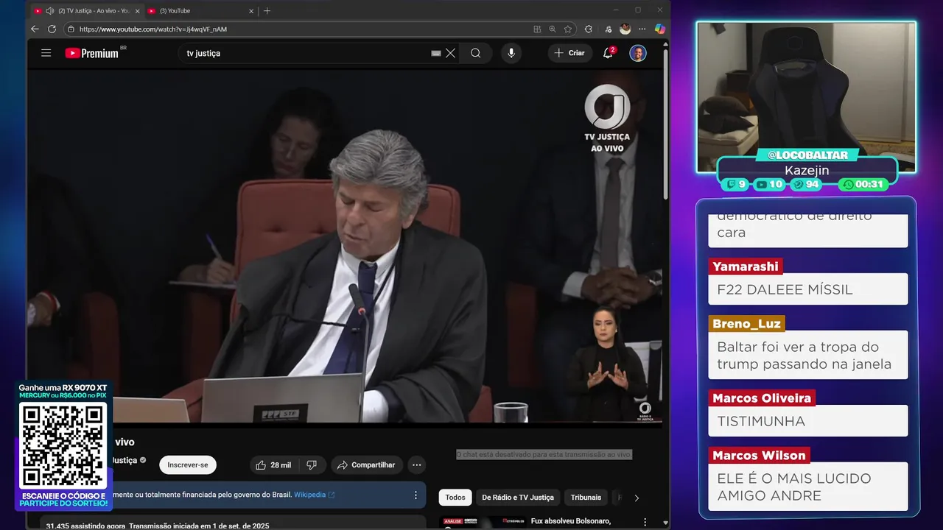This screenshot has width=943, height=530.
Task: Start voice search with the microphone
Action: point(511,53)
